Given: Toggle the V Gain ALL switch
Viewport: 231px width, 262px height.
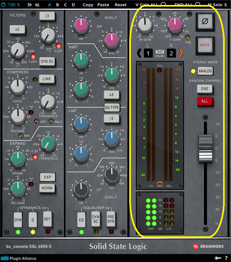Looking at the screenshot, I should coord(163,5).
